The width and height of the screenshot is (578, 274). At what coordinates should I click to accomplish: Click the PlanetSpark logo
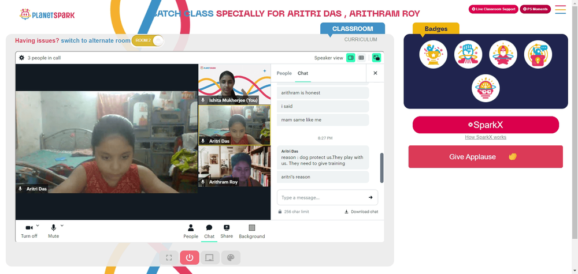tap(47, 14)
